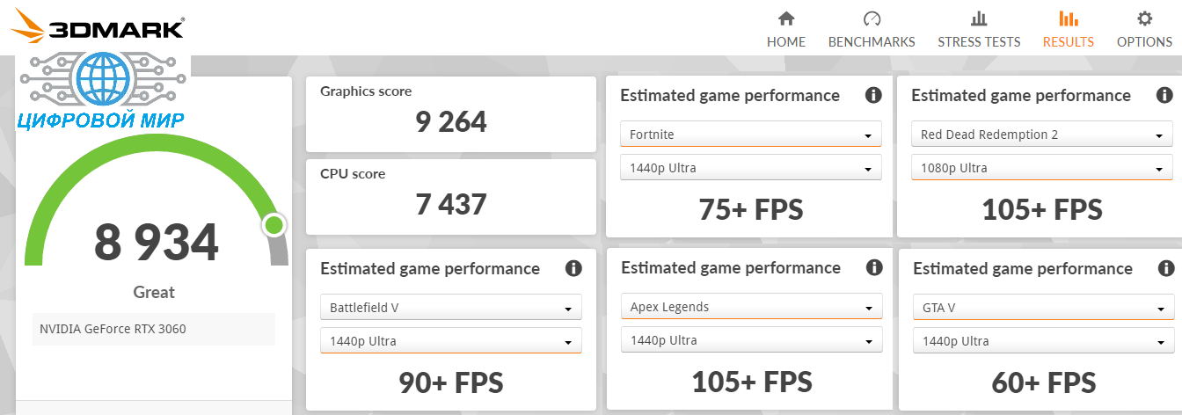Viewport: 1182px width, 415px height.
Task: Click the 60+ FPS GTA V result
Action: click(x=1044, y=383)
